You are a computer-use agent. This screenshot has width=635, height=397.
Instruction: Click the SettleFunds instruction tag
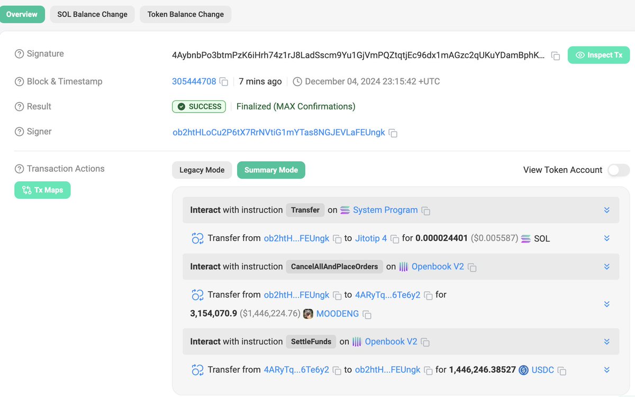coord(311,341)
